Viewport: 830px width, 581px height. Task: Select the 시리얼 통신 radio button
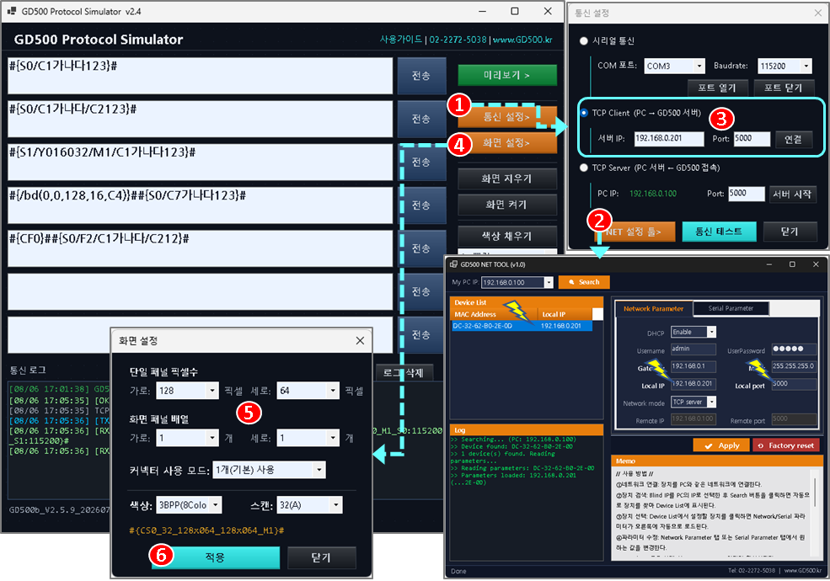pyautogui.click(x=584, y=40)
